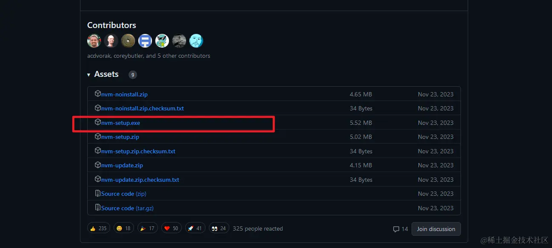
Task: Download nvm-setup.exe installer
Action: (x=120, y=123)
